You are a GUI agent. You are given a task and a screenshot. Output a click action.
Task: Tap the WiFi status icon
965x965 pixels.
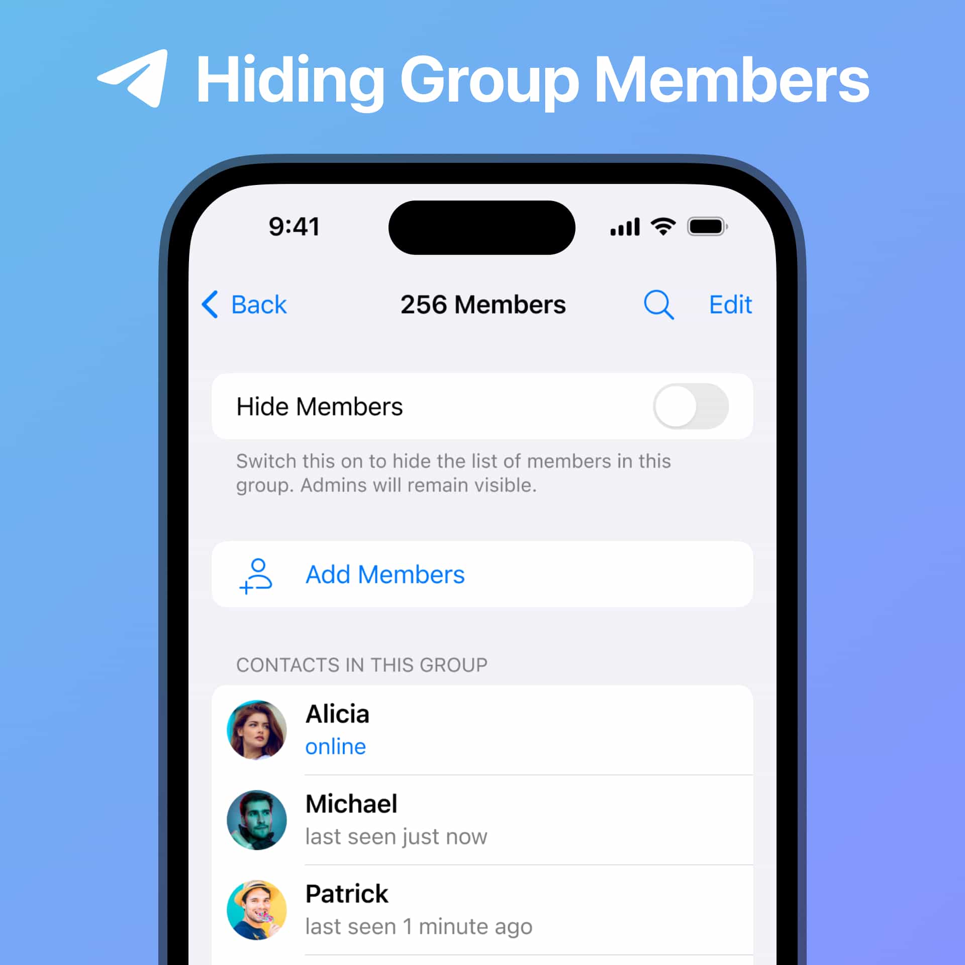pyautogui.click(x=677, y=228)
